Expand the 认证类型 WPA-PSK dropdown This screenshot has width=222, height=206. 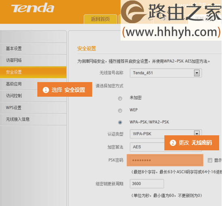[166, 134]
